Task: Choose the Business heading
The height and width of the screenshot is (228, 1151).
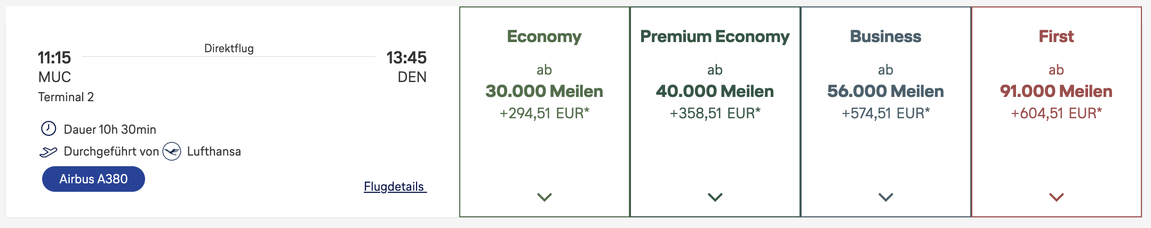Action: (885, 37)
